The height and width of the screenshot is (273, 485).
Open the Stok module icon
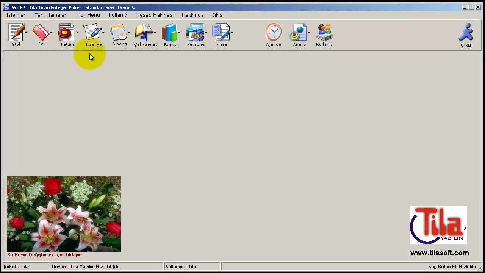pos(16,33)
